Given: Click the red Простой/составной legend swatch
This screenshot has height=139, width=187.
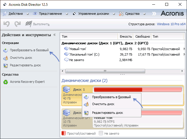Looking at the screenshot, I should tap(64, 133).
